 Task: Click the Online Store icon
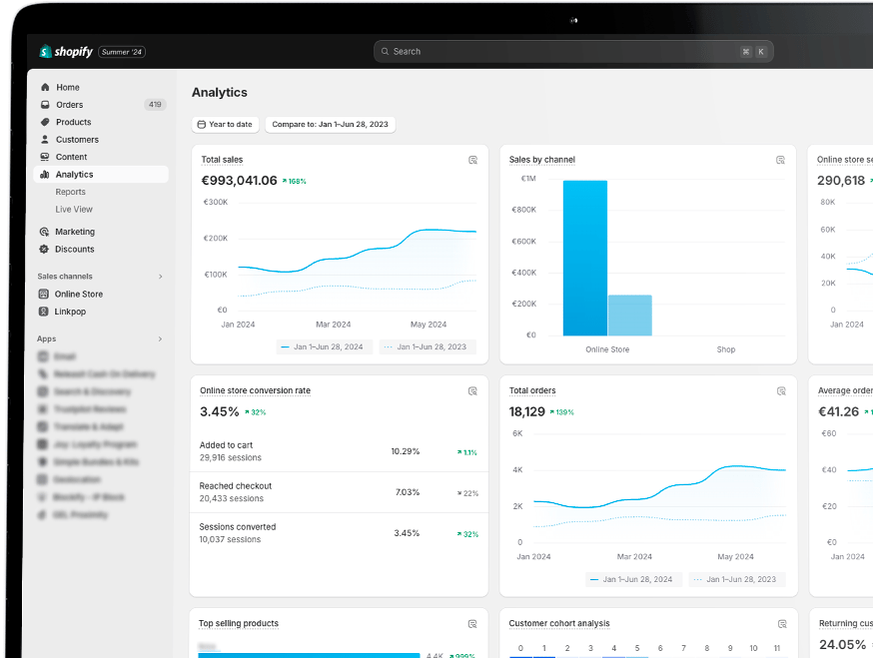[43, 294]
